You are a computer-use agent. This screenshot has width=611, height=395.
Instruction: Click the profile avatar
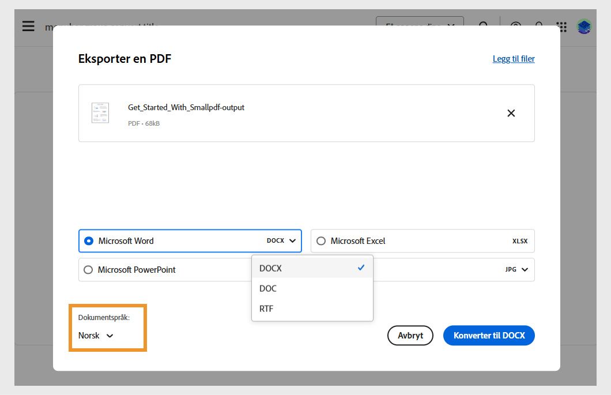583,26
